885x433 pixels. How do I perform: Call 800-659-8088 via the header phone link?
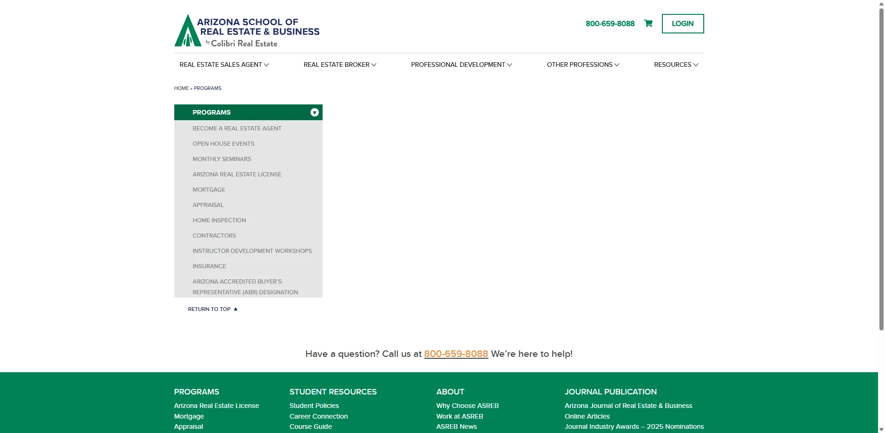[x=610, y=23]
